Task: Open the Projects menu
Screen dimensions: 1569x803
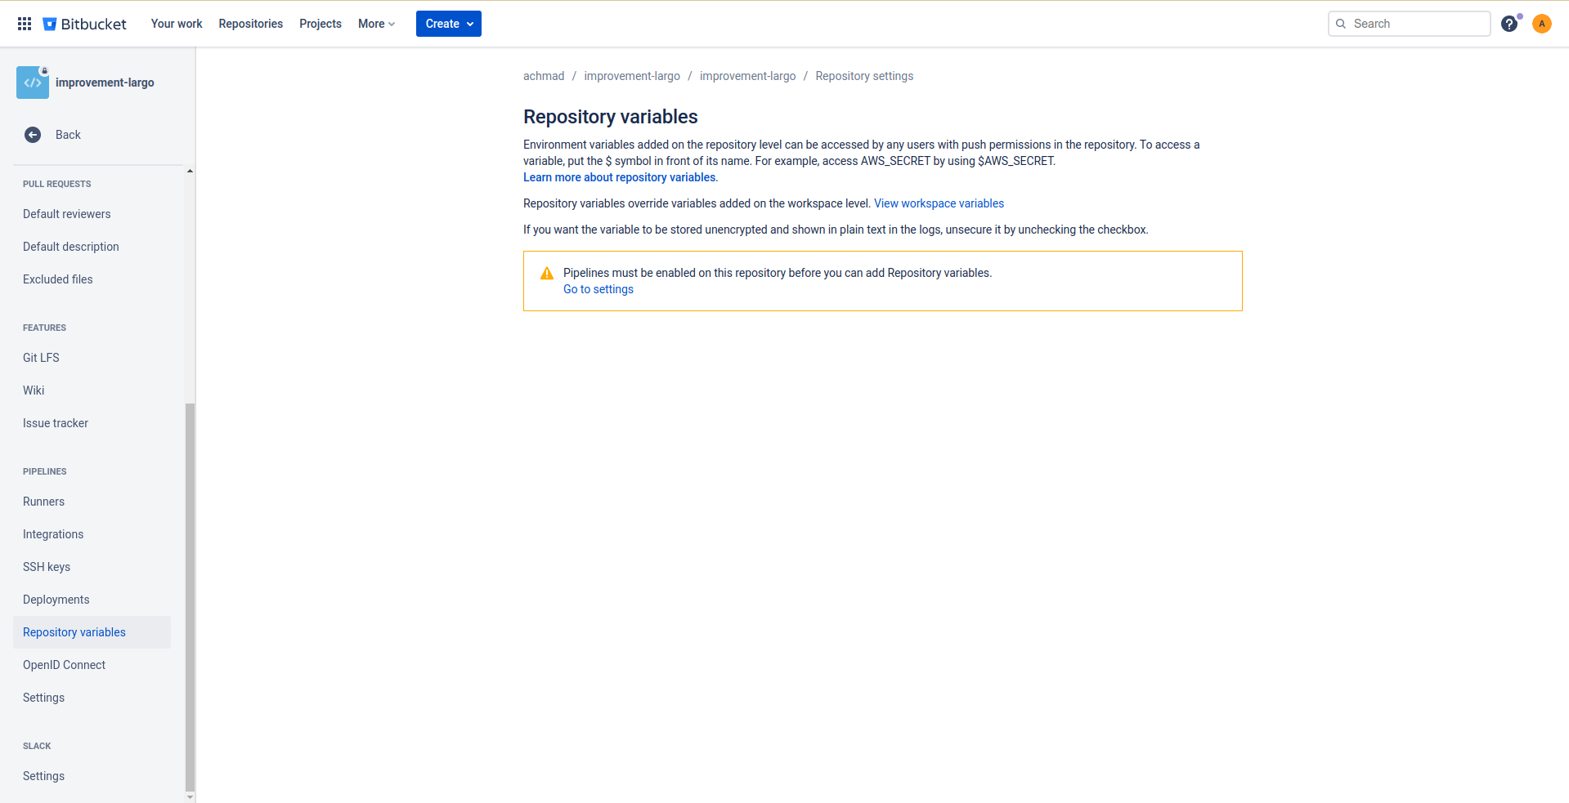Action: click(320, 24)
